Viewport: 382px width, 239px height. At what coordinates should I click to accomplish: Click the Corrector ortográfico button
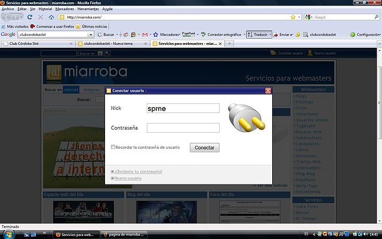221,35
